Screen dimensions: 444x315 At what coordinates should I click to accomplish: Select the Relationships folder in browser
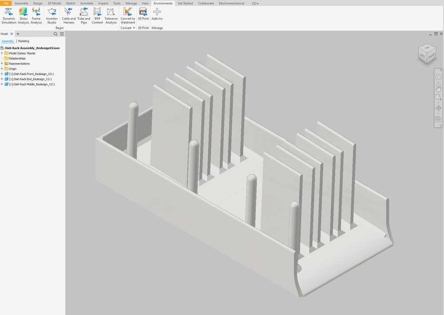(17, 58)
